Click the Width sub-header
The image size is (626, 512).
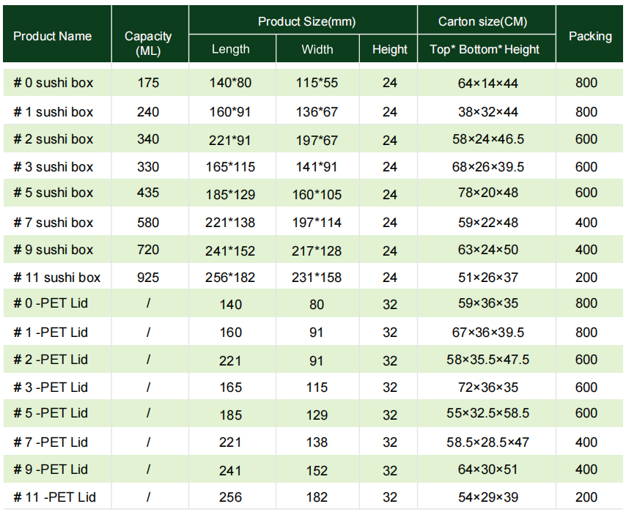coord(317,50)
